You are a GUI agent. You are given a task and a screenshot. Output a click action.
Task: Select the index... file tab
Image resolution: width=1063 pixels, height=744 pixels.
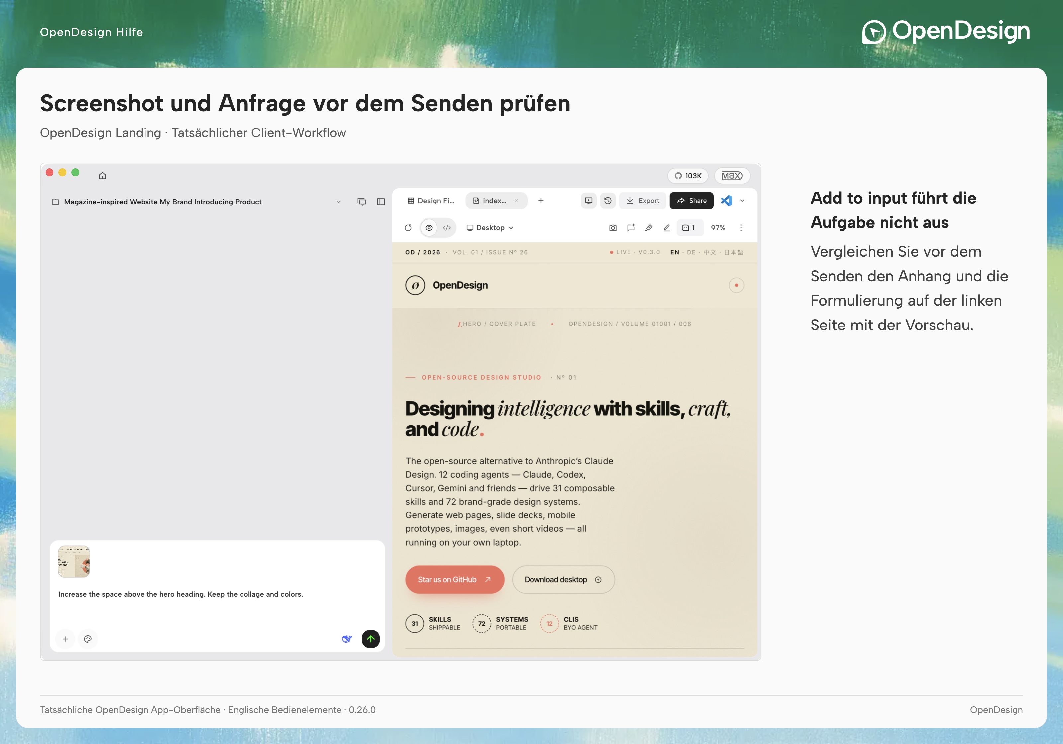click(x=496, y=201)
